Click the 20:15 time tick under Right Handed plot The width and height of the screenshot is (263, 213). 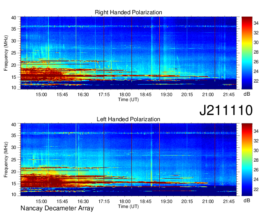(x=187, y=95)
